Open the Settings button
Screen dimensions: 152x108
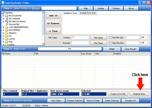[116, 8]
